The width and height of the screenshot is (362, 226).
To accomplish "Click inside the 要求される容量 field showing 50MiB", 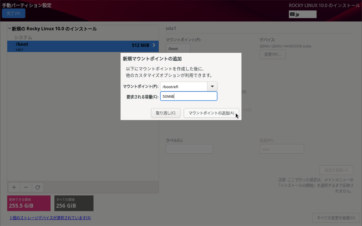I will coord(189,96).
